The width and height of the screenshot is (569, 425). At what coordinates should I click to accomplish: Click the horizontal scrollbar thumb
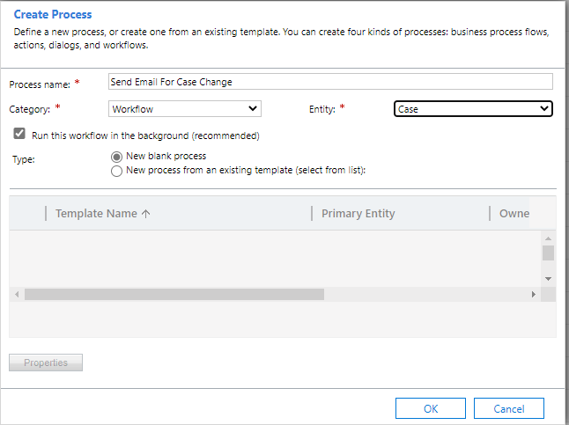point(174,295)
